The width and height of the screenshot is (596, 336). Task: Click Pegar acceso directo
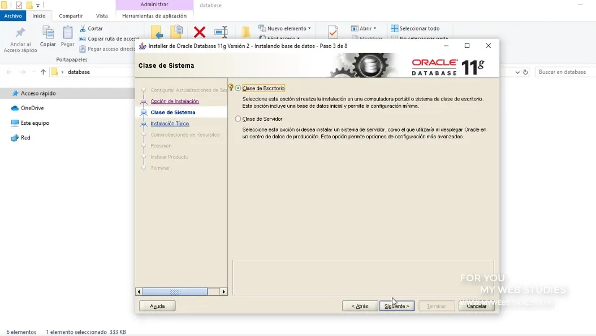107,49
